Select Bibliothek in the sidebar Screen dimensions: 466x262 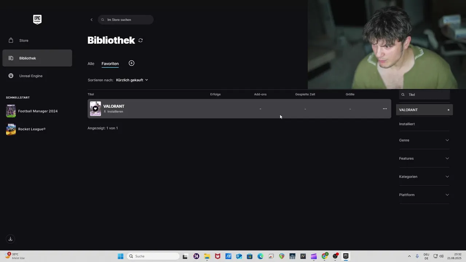37,58
